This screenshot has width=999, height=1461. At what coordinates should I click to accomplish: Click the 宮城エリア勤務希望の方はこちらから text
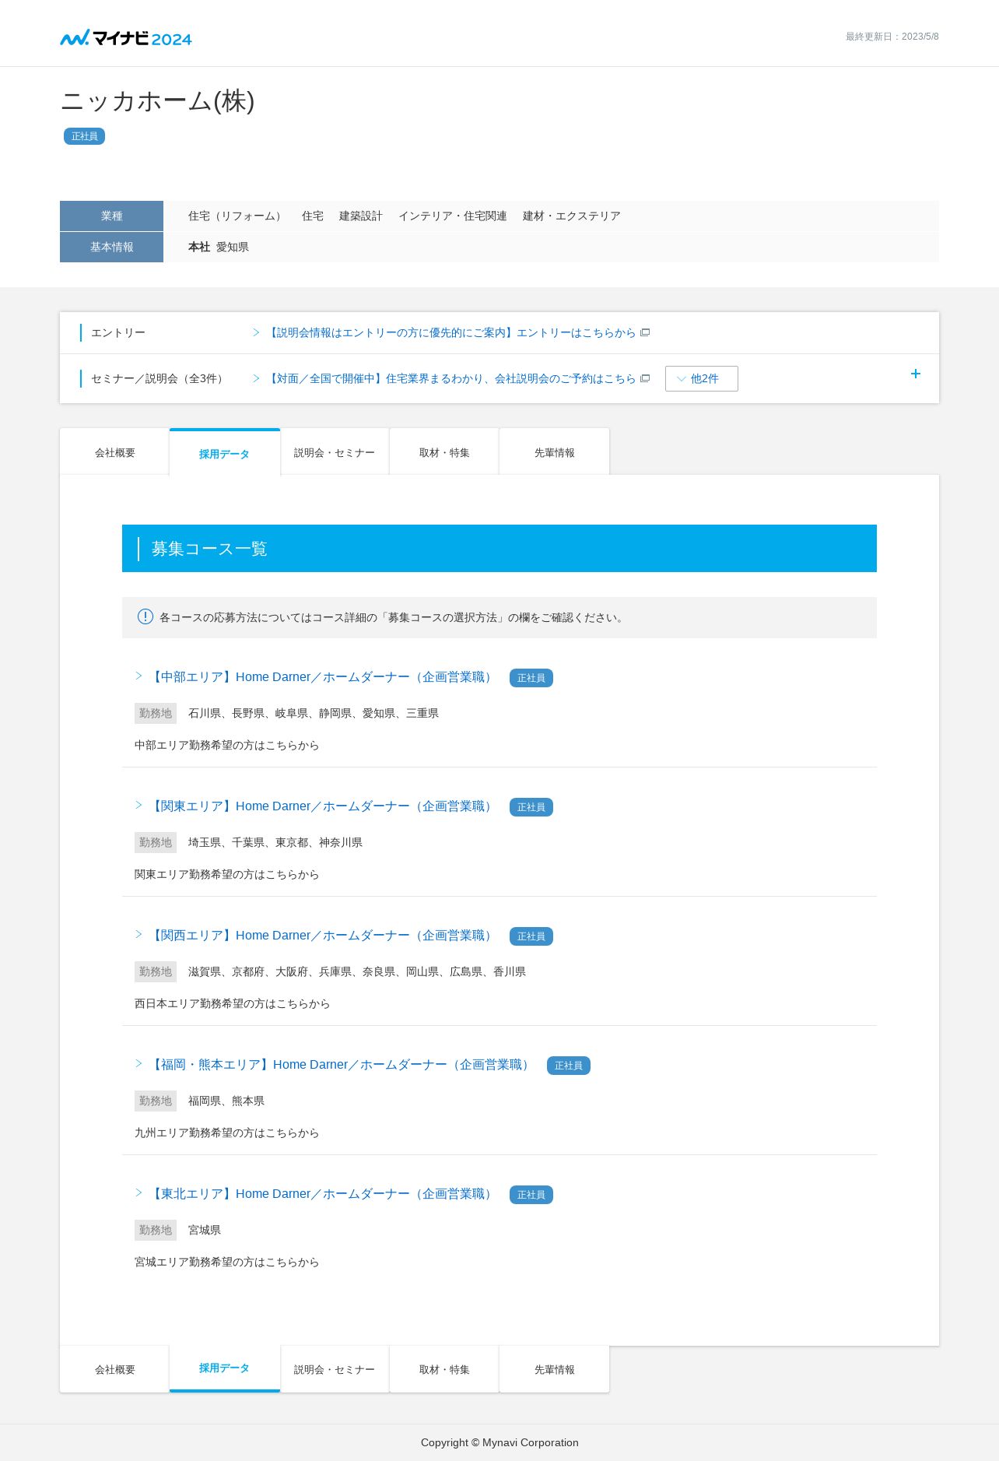(x=227, y=1262)
